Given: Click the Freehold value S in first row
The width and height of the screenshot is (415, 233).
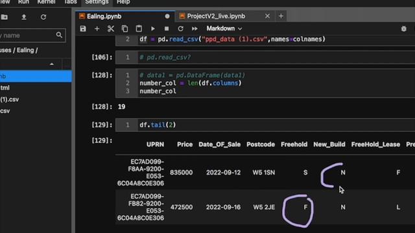Looking at the screenshot, I should point(305,173).
